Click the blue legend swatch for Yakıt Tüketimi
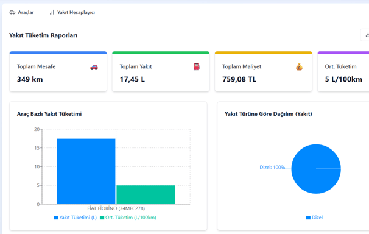369x234 pixels. coord(56,218)
